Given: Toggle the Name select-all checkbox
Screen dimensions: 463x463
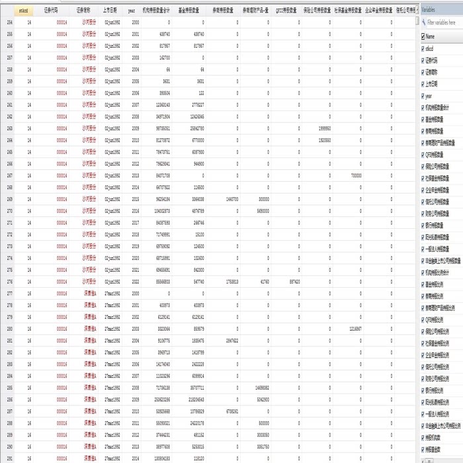Looking at the screenshot, I should [423, 36].
